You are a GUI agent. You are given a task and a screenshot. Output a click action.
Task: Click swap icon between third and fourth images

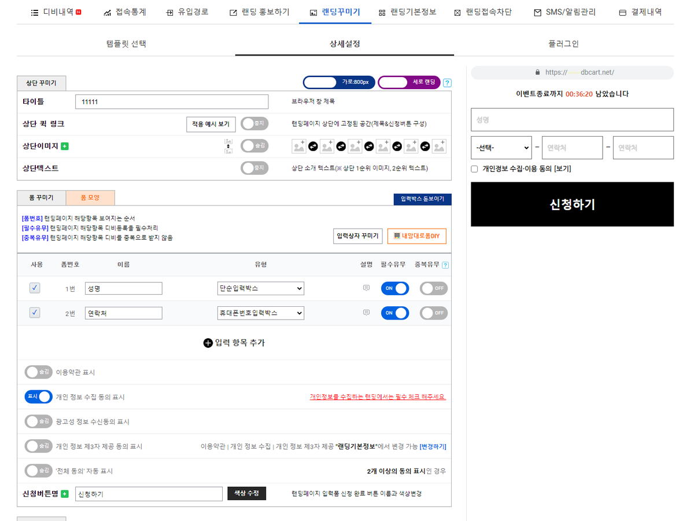[369, 146]
